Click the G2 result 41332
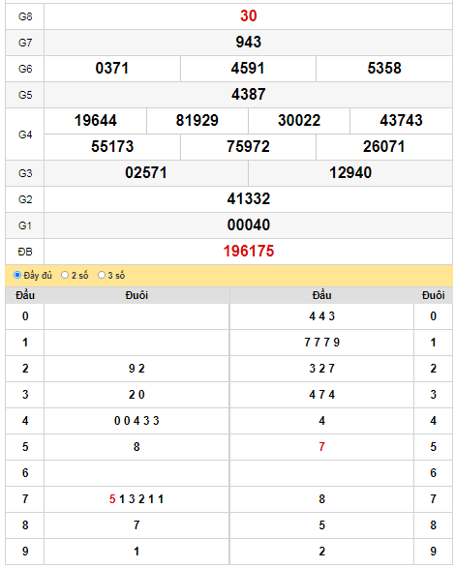Image resolution: width=455 pixels, height=568 pixels. pyautogui.click(x=249, y=198)
